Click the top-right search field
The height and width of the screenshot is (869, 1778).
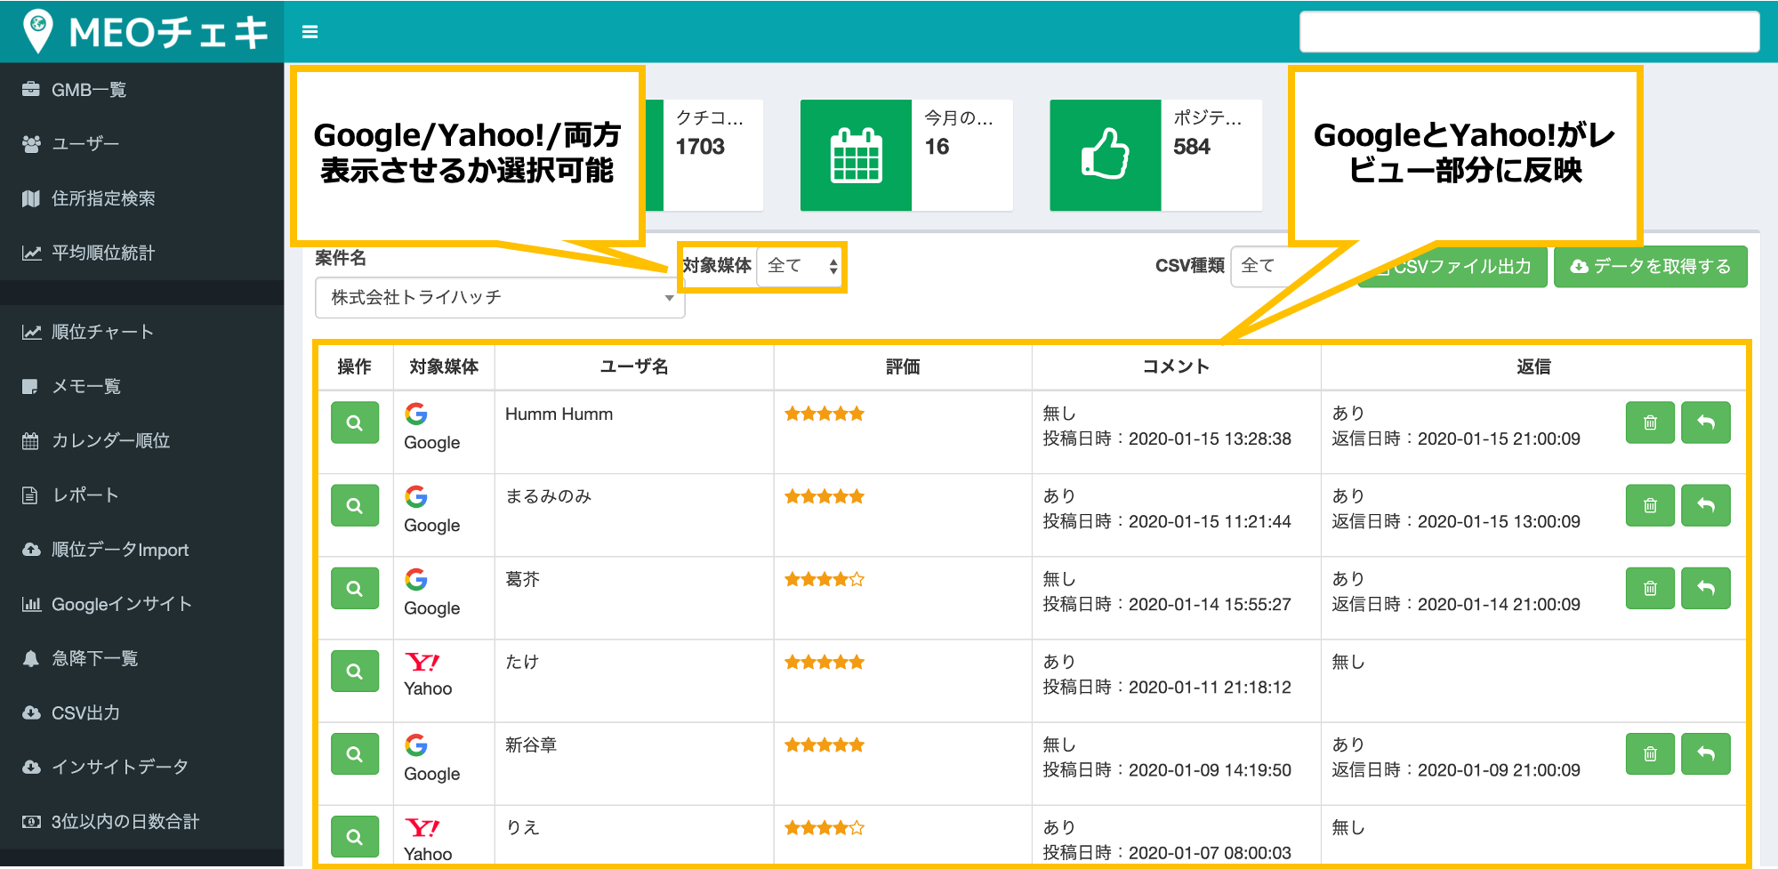1529,32
